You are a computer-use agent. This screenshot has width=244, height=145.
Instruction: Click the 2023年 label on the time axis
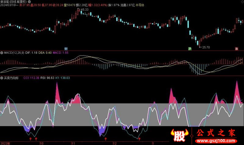point(5,143)
